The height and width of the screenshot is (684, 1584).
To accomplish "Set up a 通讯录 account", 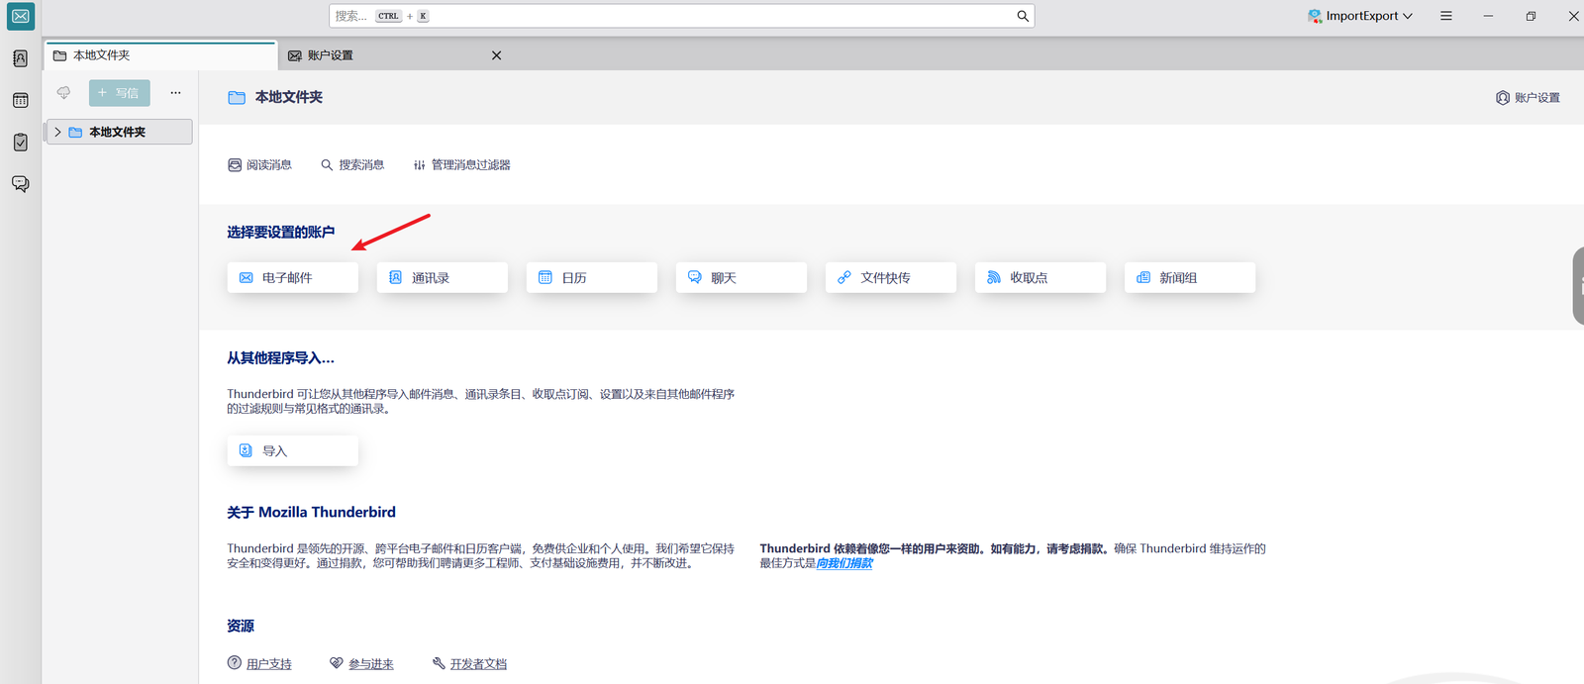I will pyautogui.click(x=443, y=277).
